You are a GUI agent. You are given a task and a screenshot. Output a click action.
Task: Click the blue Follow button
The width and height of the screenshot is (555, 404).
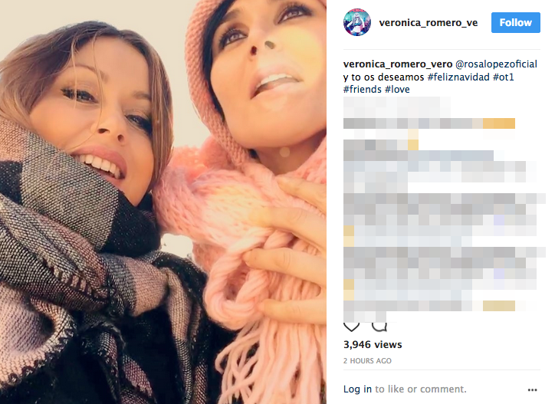click(x=515, y=23)
